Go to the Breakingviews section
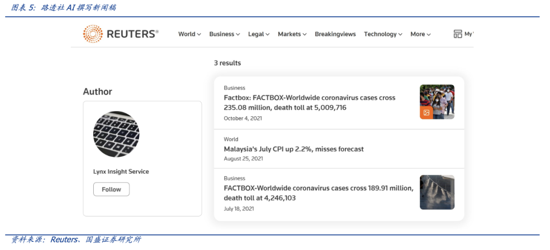 tap(335, 34)
